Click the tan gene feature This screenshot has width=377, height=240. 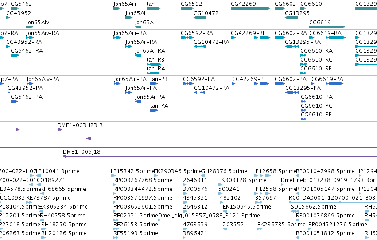pyautogui.click(x=154, y=8)
